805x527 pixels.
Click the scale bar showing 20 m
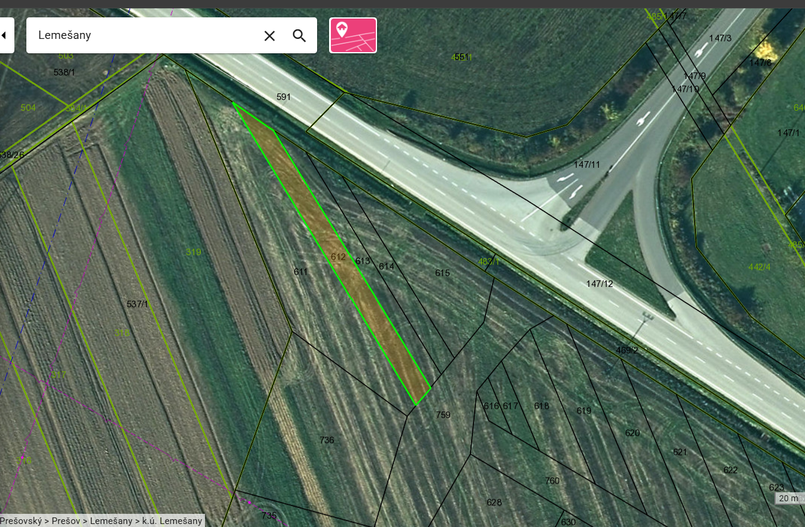pyautogui.click(x=788, y=498)
